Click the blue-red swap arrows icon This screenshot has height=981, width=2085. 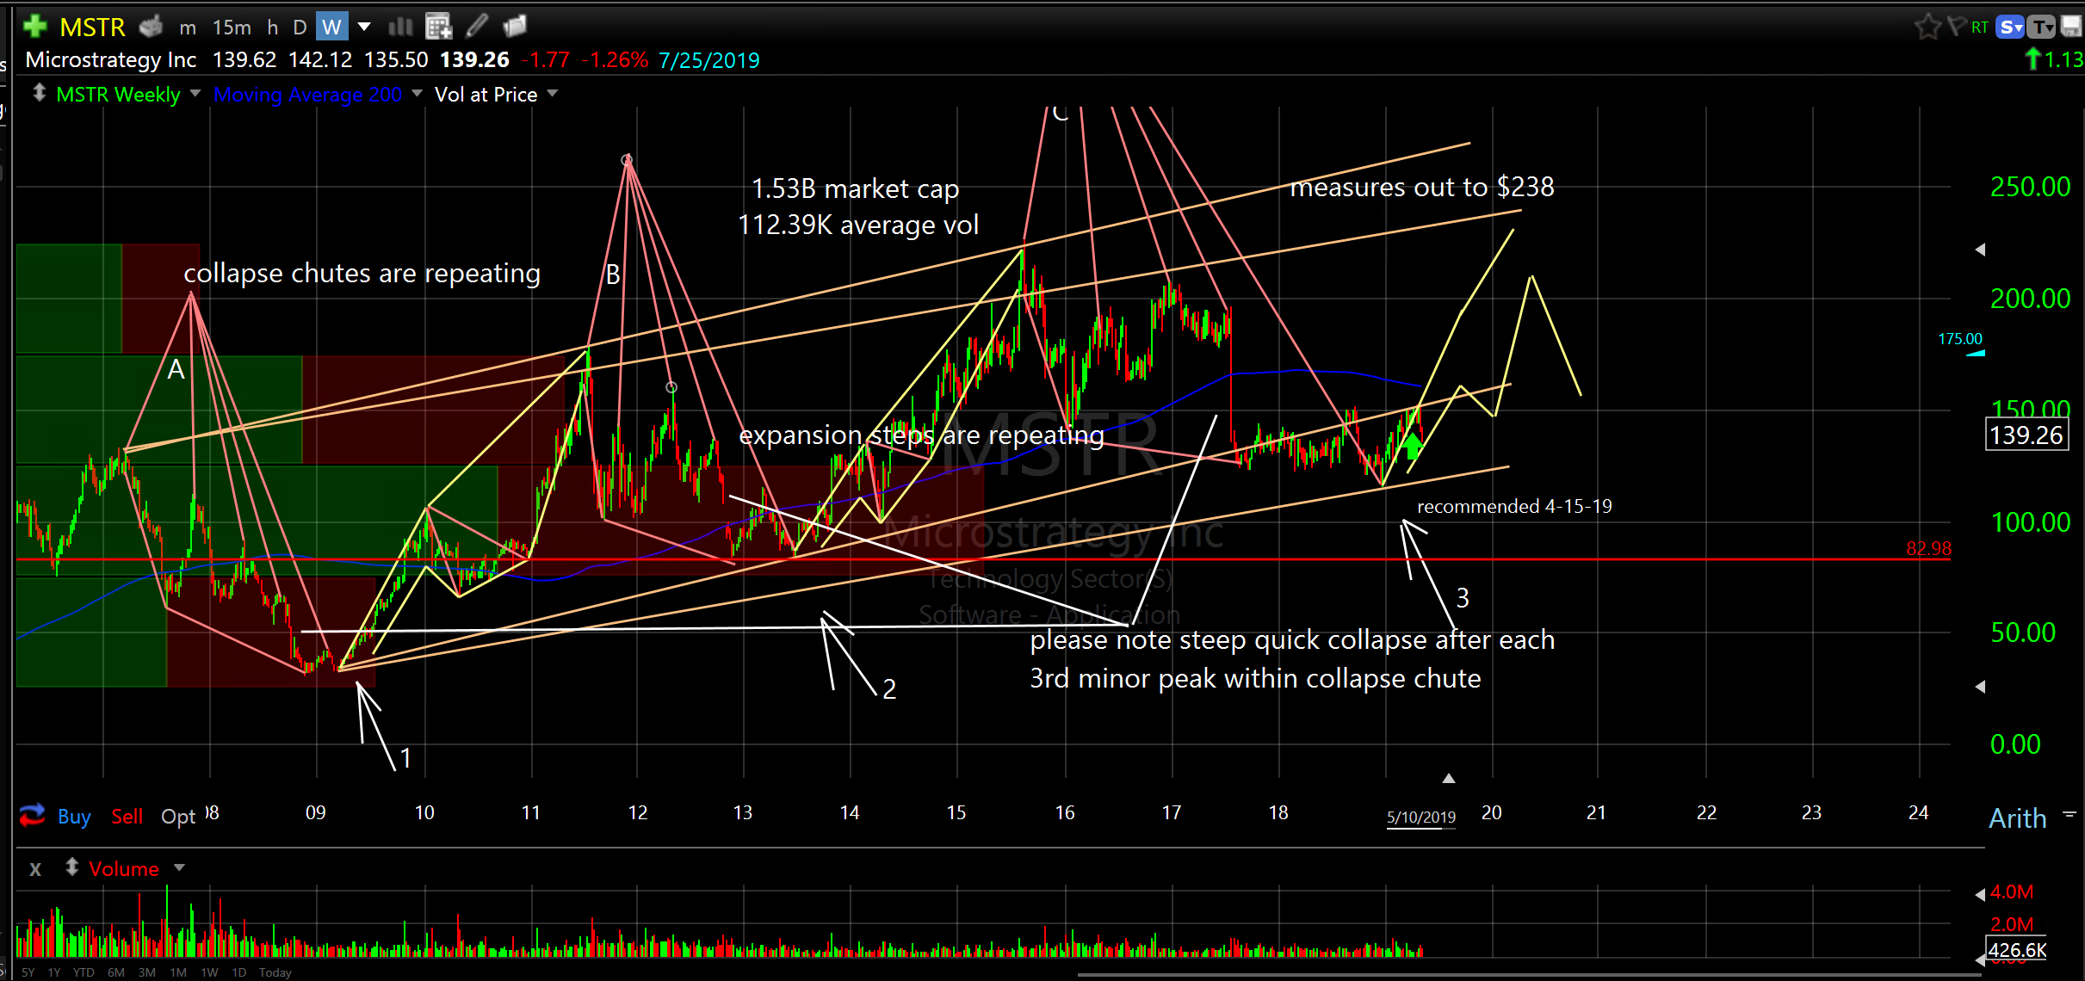pos(33,814)
